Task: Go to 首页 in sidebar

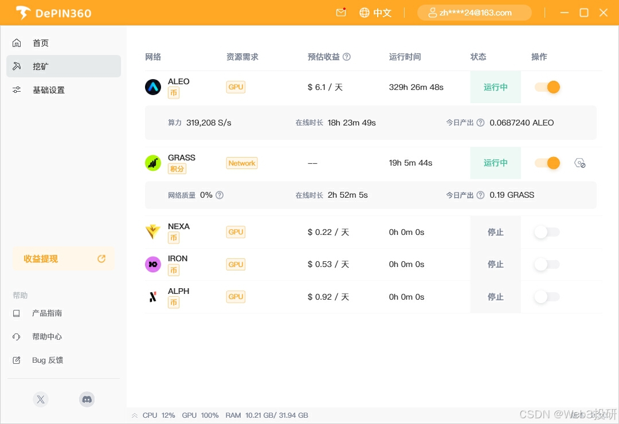Action: [64, 42]
